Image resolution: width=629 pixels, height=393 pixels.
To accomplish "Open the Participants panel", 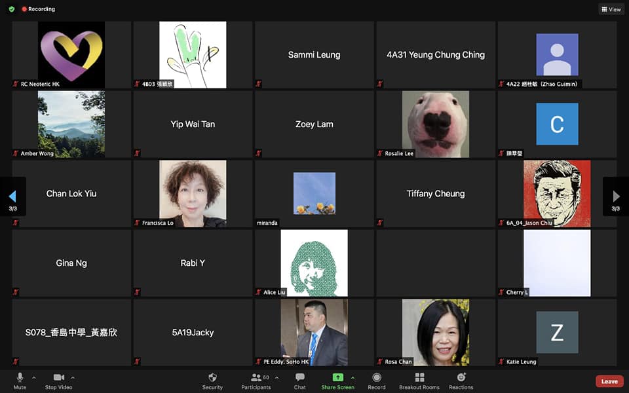I will coord(256,381).
